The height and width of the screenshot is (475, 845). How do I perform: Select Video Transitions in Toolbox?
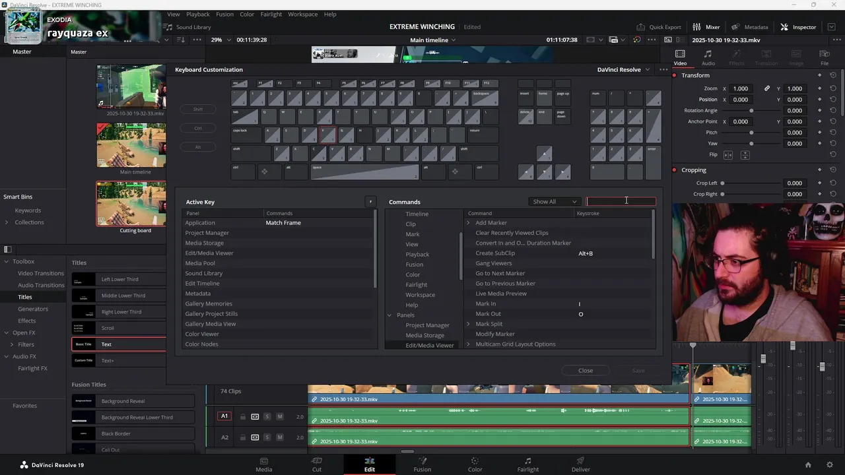pos(40,273)
